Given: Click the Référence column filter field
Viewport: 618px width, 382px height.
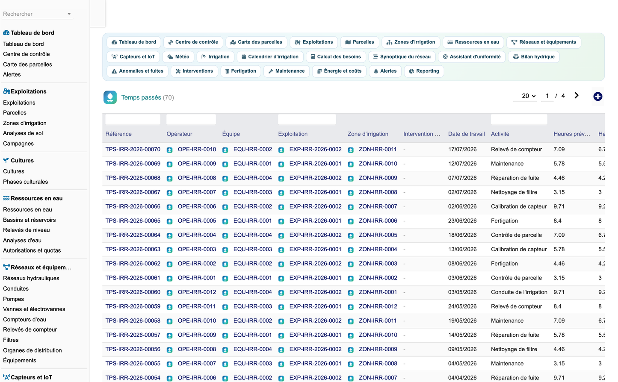Looking at the screenshot, I should tap(133, 119).
